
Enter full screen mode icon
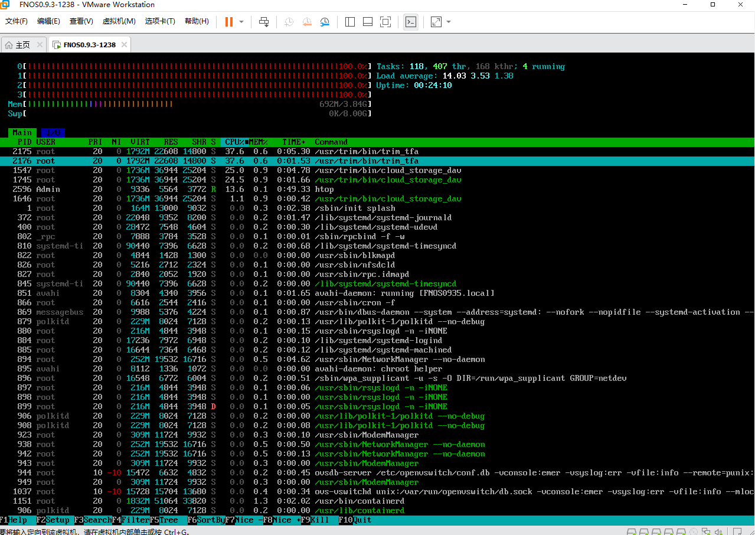[385, 22]
